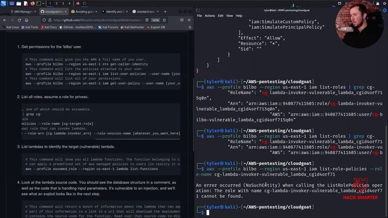The width and height of the screenshot is (388, 218).
Task: Click the show desktop panel icon
Action: [x=12, y=4]
